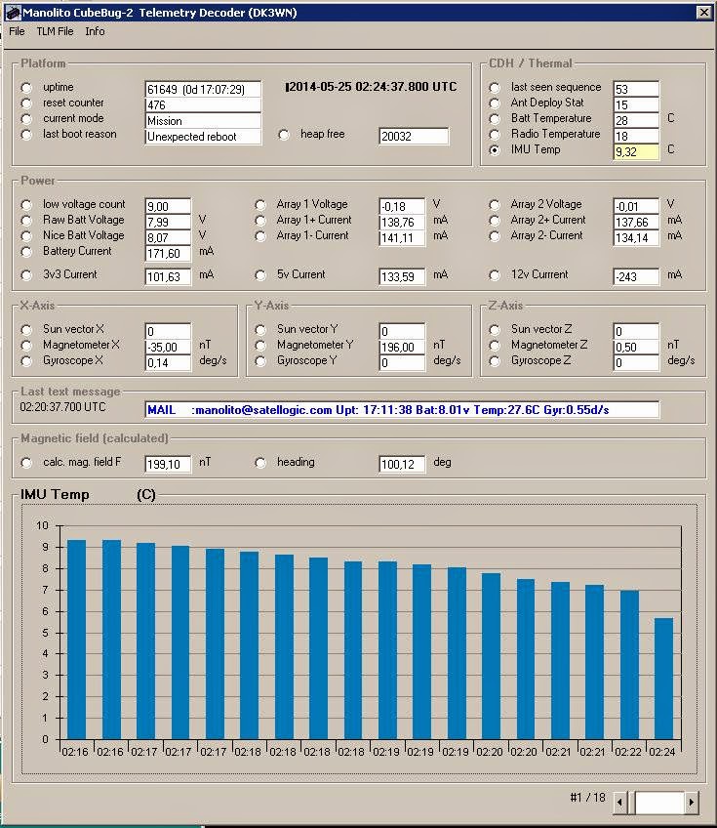717x828 pixels.
Task: Select the low voltage count radio button
Action: pos(26,205)
